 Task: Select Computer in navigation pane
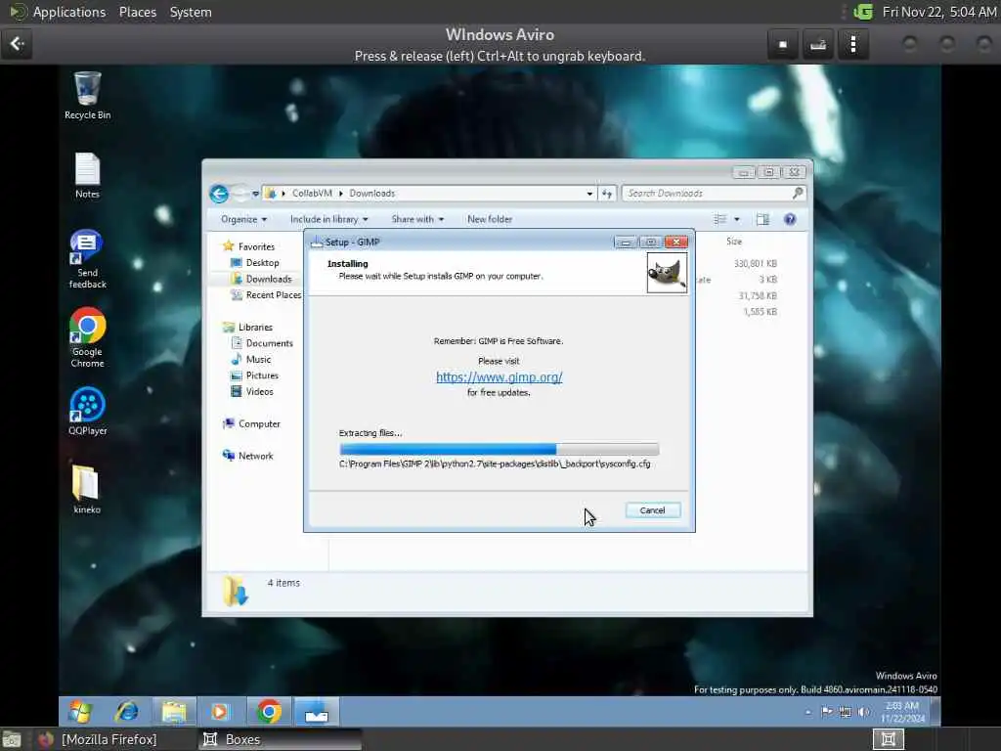pyautogui.click(x=251, y=424)
